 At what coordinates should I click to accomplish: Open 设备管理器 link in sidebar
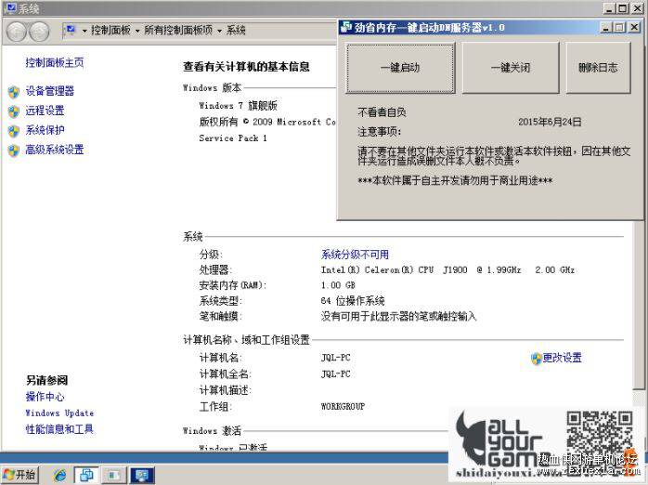[x=50, y=90]
